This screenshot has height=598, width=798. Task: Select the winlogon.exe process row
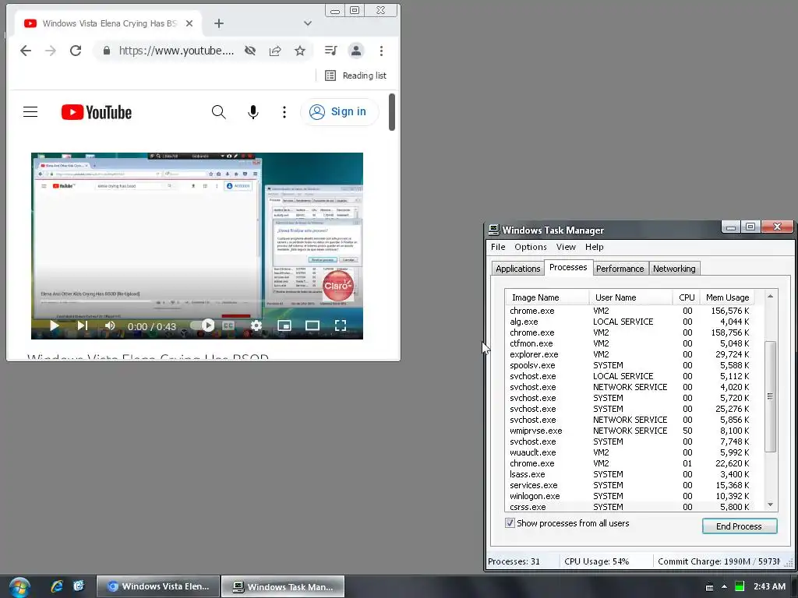(x=630, y=496)
